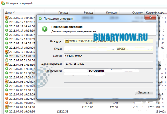Click the wallet icon in the Откуда field
The width and height of the screenshot is (167, 114).
67,41
